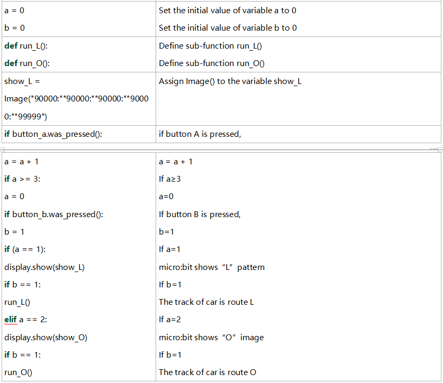Click the 'show_L =' assignment line

[x=22, y=81]
